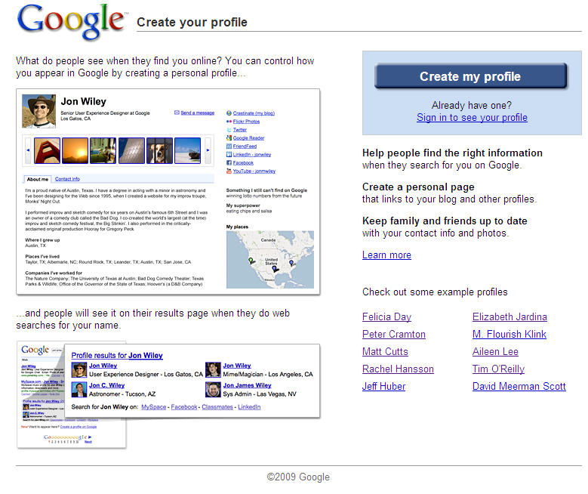This screenshot has height=494, width=588.
Task: Select the dog photo thumbnail
Action: (160, 150)
